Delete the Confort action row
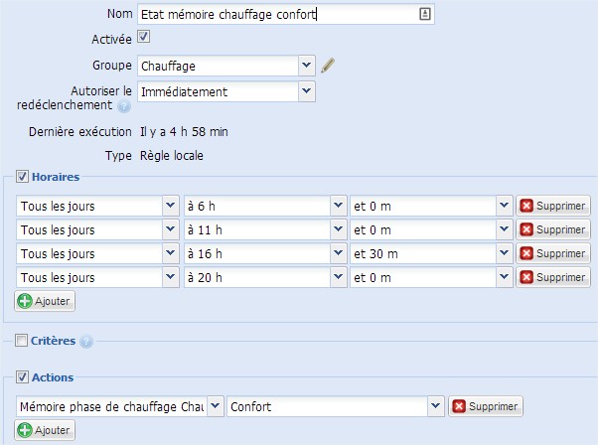This screenshot has height=445, width=598. point(486,406)
